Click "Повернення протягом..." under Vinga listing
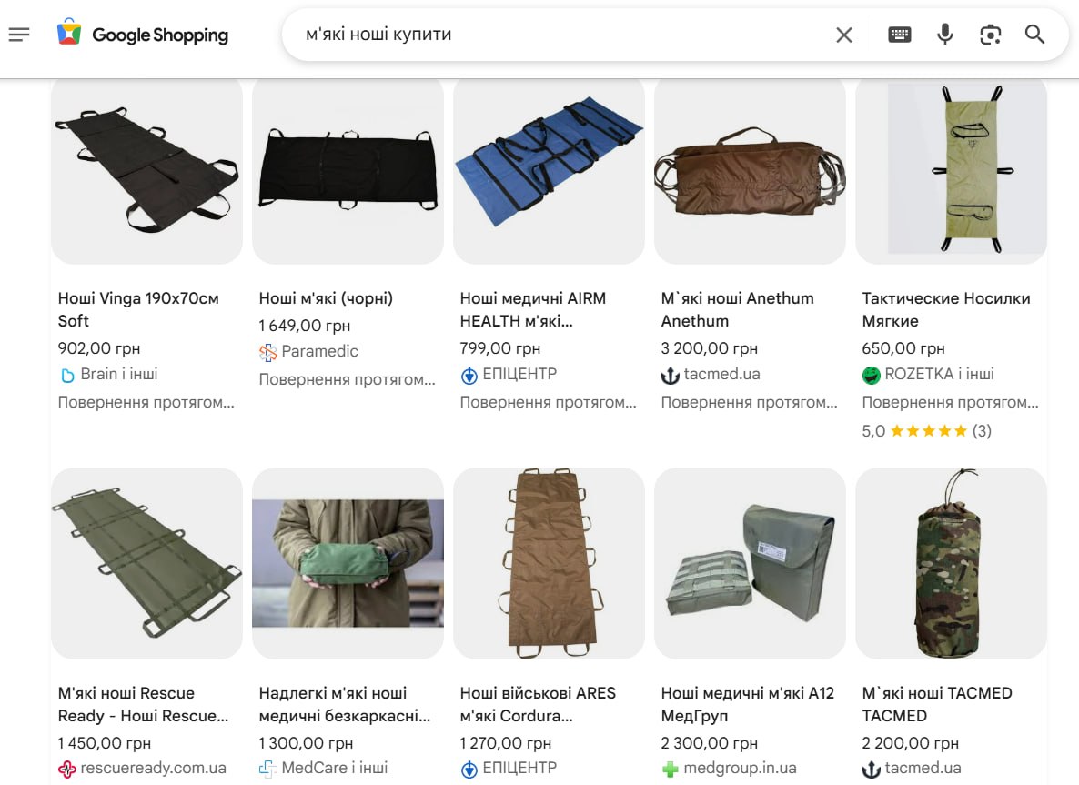Screen dimensions: 1079x785 [x=146, y=402]
